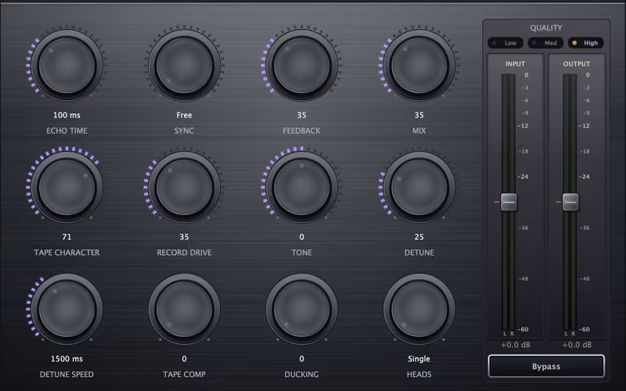Viewport: 626px width, 391px height.
Task: Click the Detune Speed knob
Action: point(67,309)
